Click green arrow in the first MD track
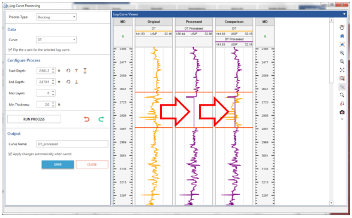 coord(123,36)
